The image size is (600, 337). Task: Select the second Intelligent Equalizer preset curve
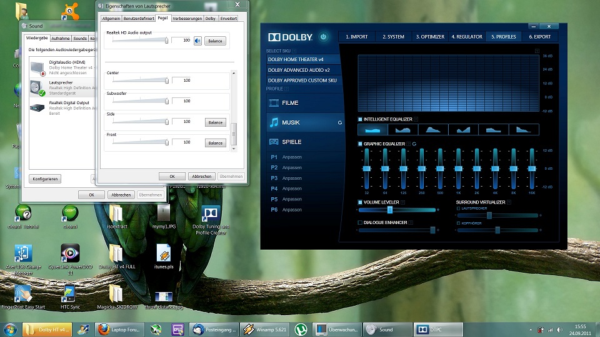[x=403, y=130]
